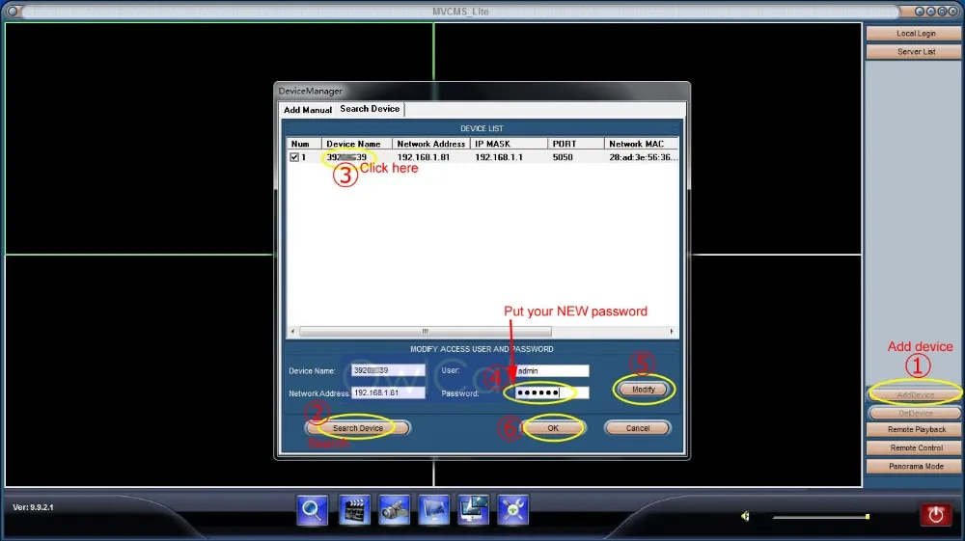
Task: Switch to the Add Manual tab
Action: click(x=308, y=109)
